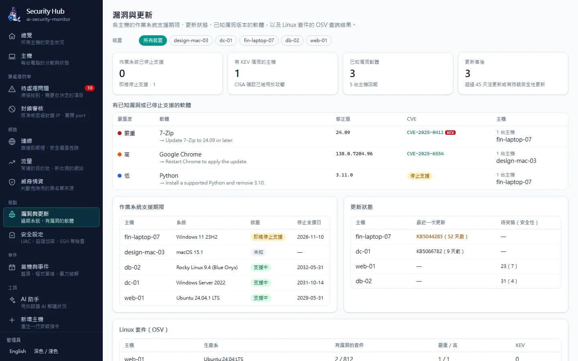Click KB5066782 update entry for dc-01

coord(440,251)
